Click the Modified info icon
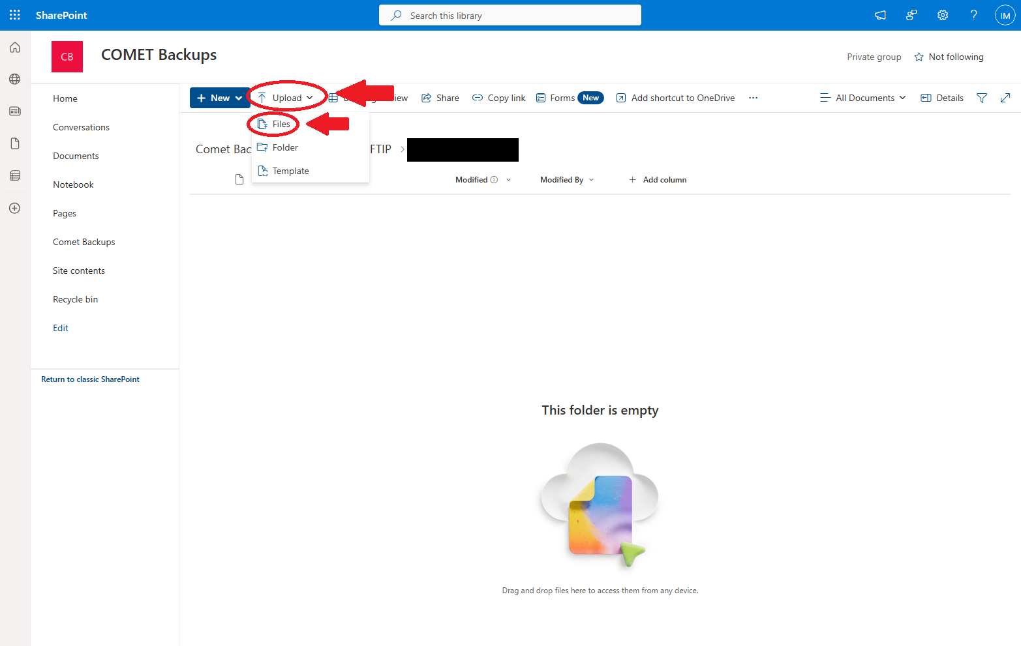This screenshot has width=1021, height=646. [x=494, y=180]
